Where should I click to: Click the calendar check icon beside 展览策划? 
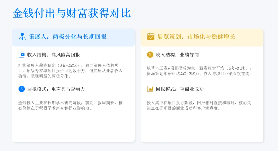click(x=151, y=36)
